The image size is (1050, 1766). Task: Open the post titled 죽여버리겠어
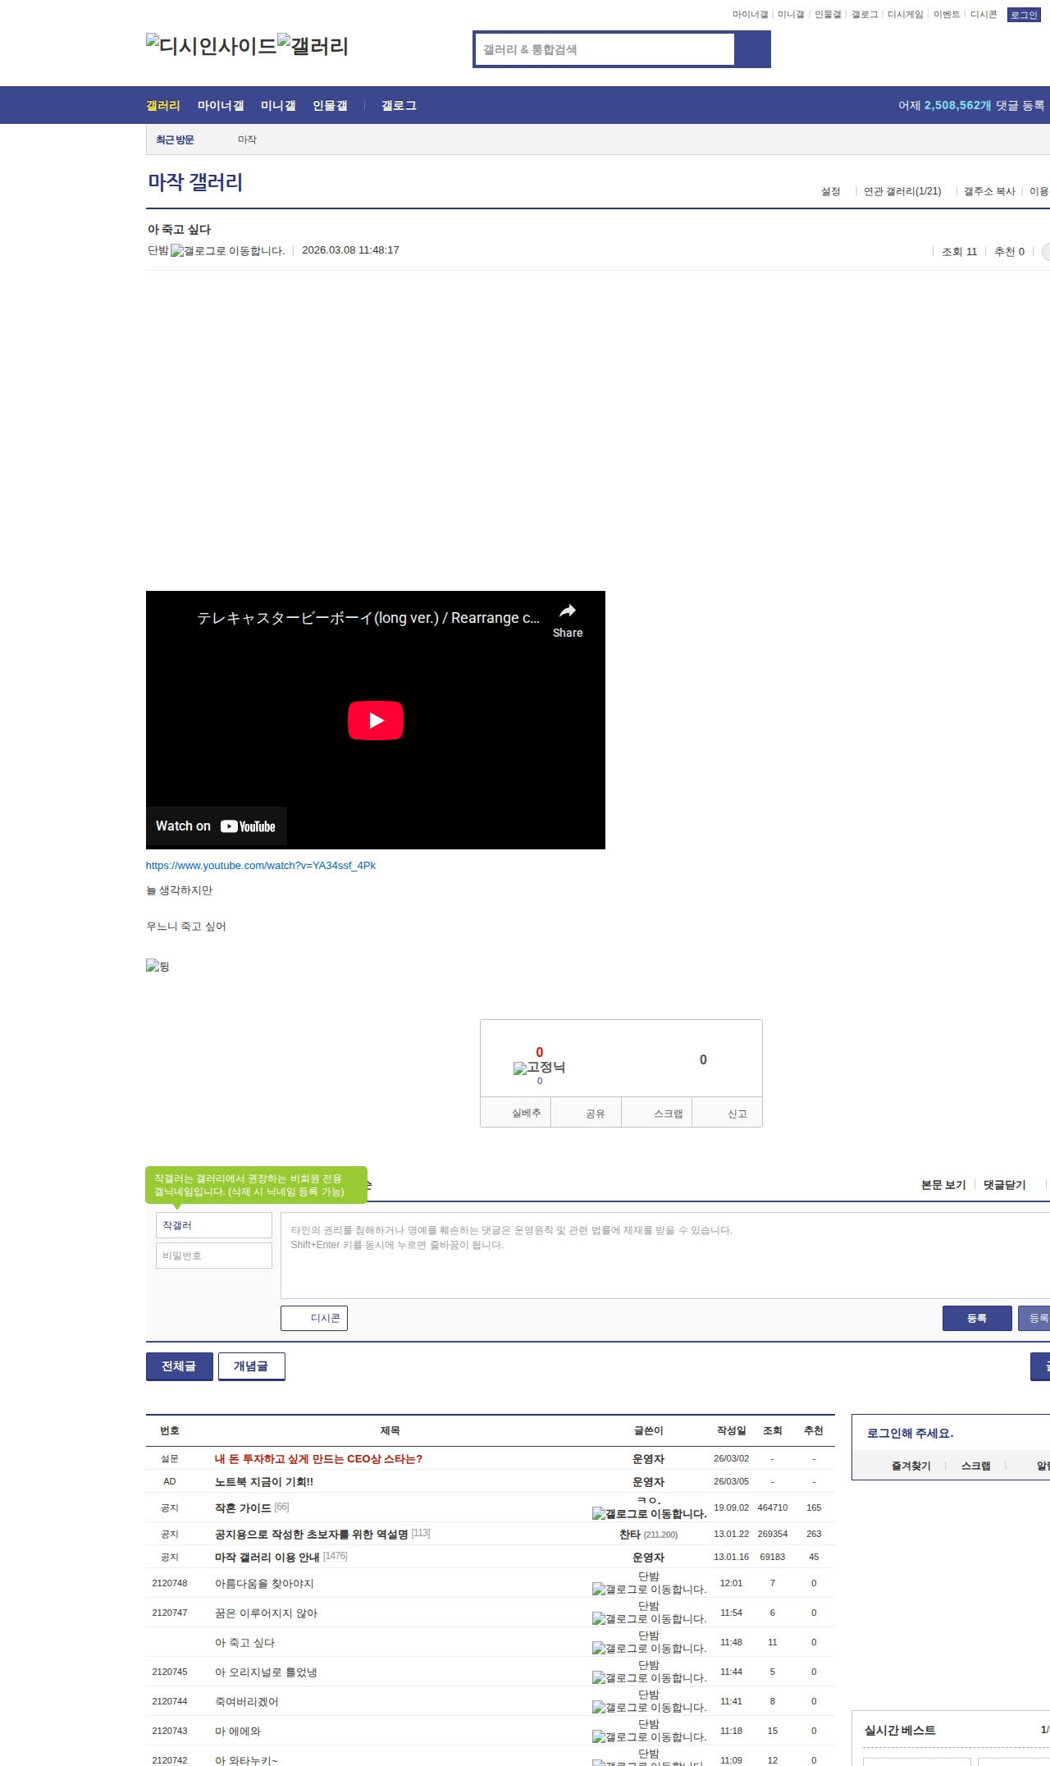[247, 1701]
